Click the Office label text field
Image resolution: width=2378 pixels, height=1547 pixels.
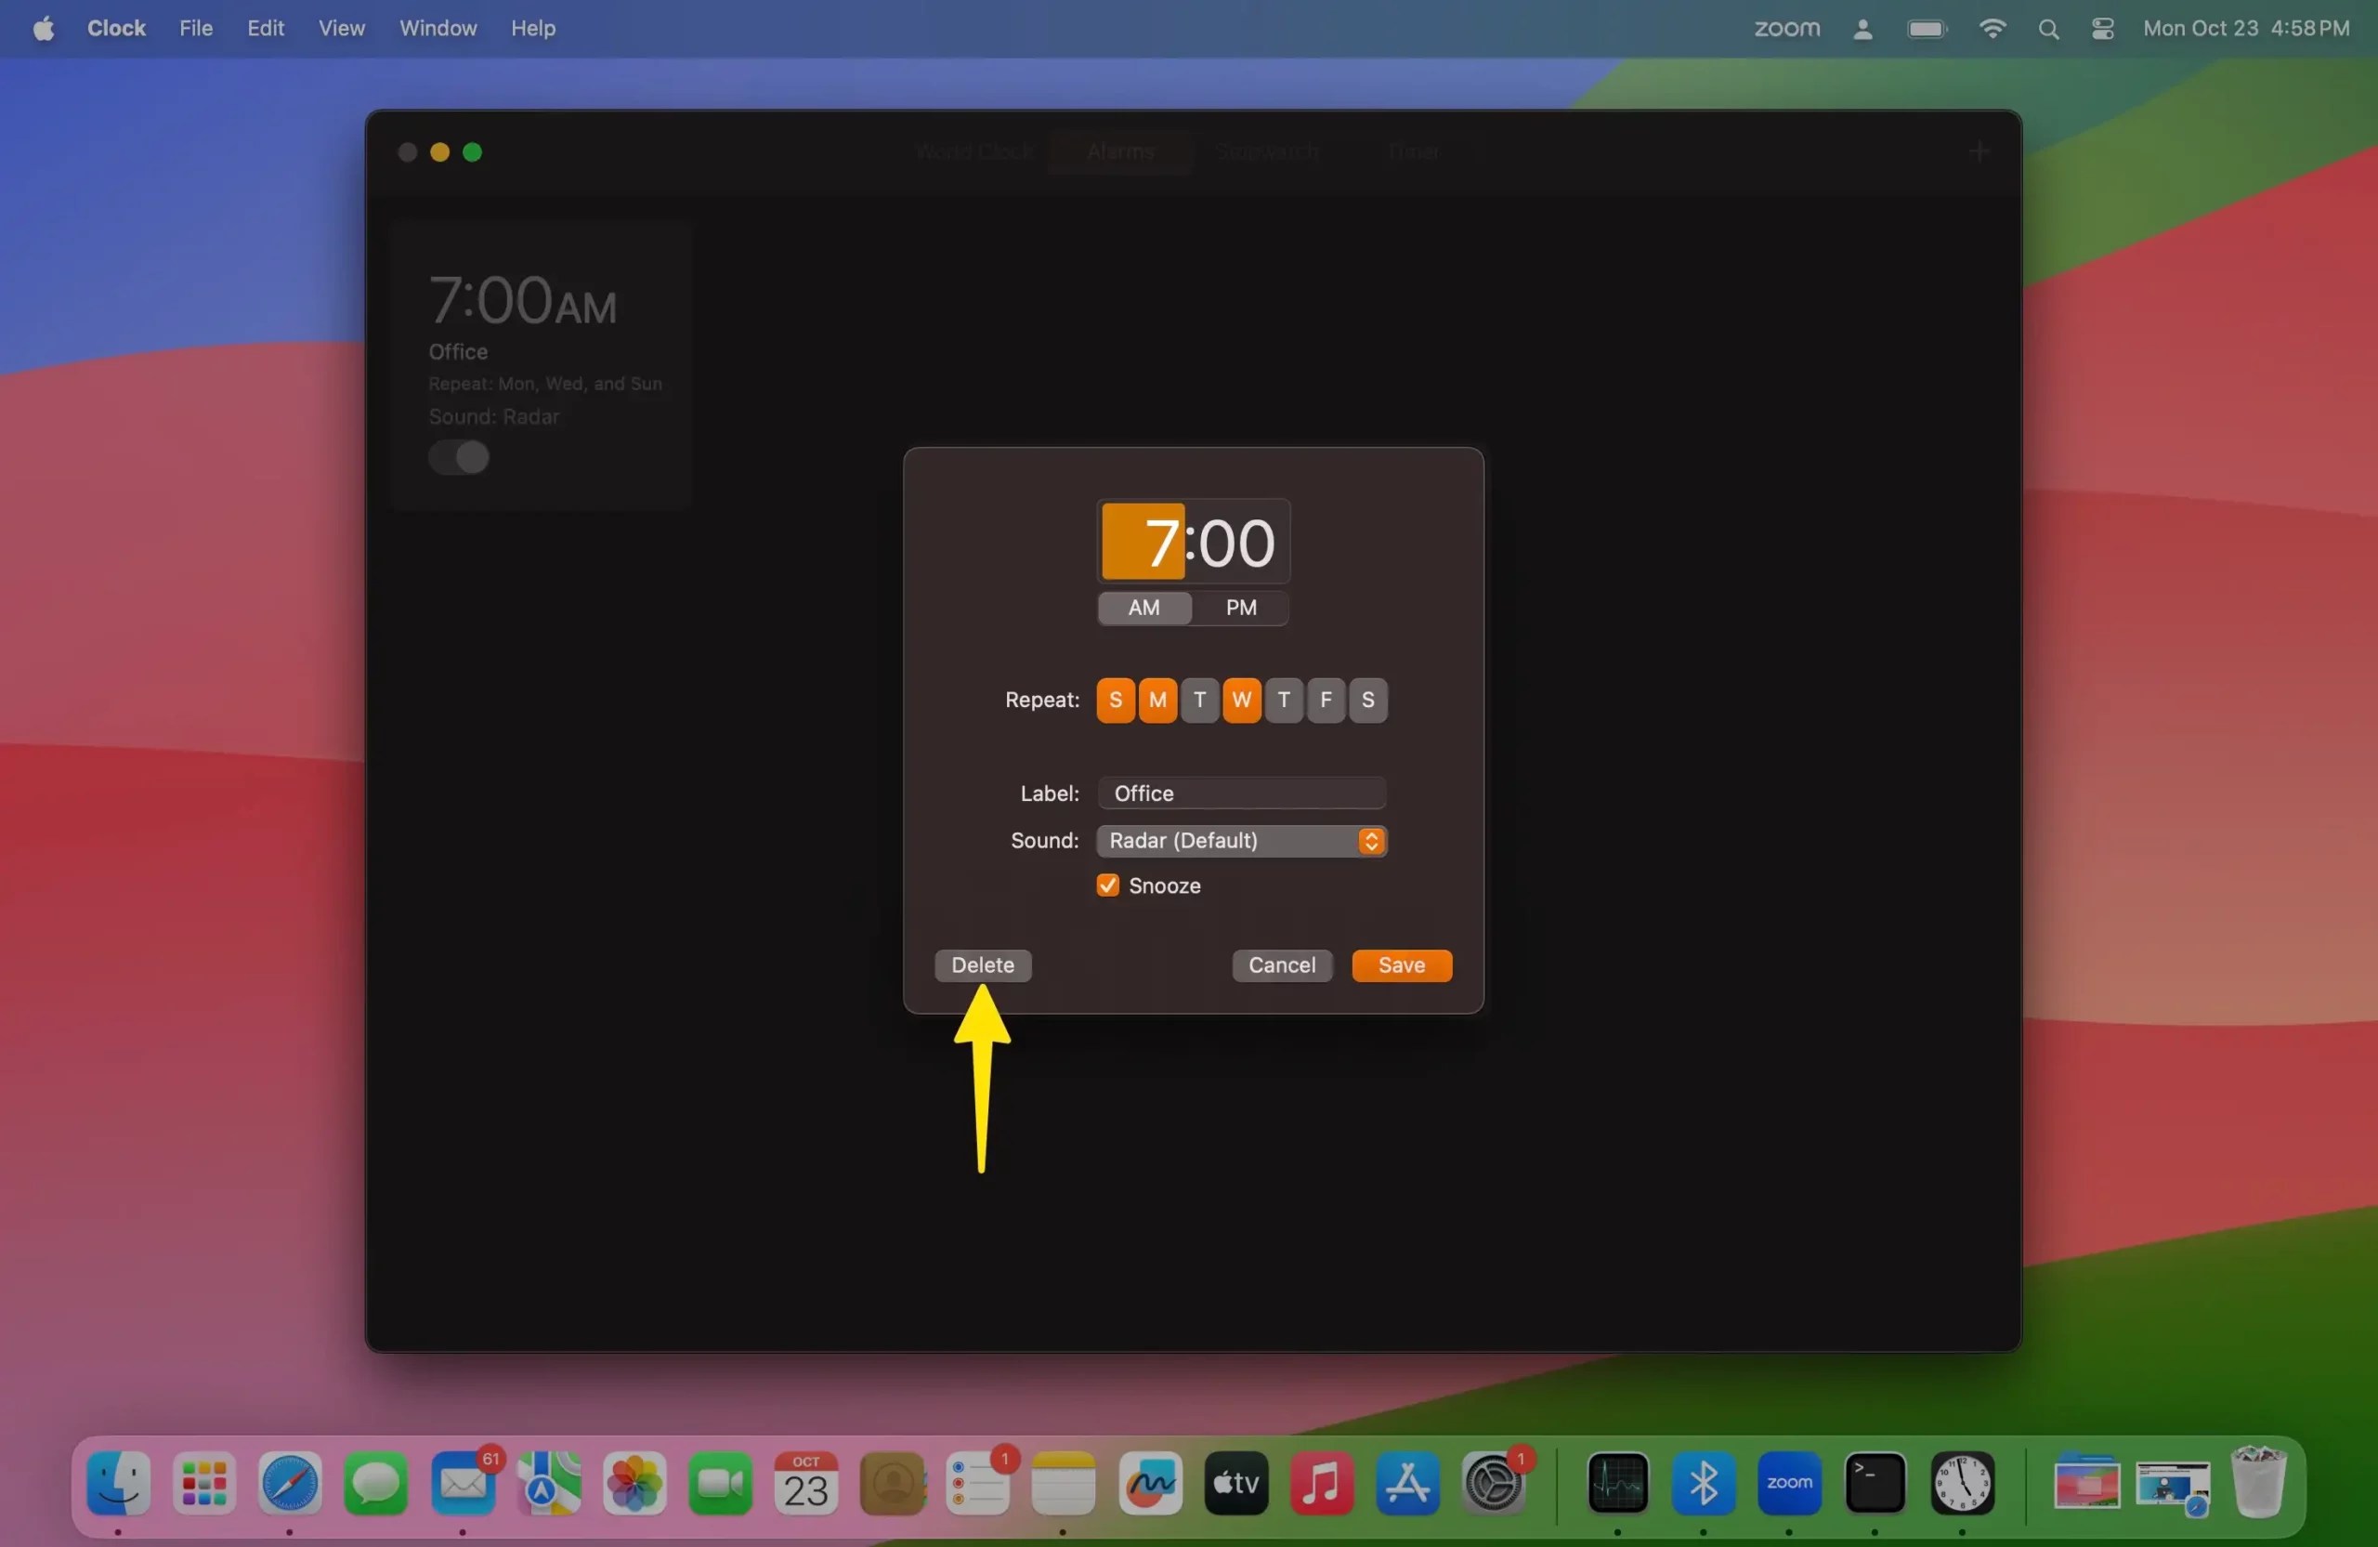(1241, 793)
